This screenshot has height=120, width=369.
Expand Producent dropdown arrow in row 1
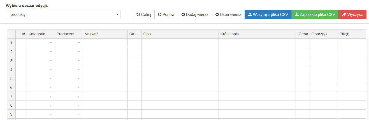[79, 43]
